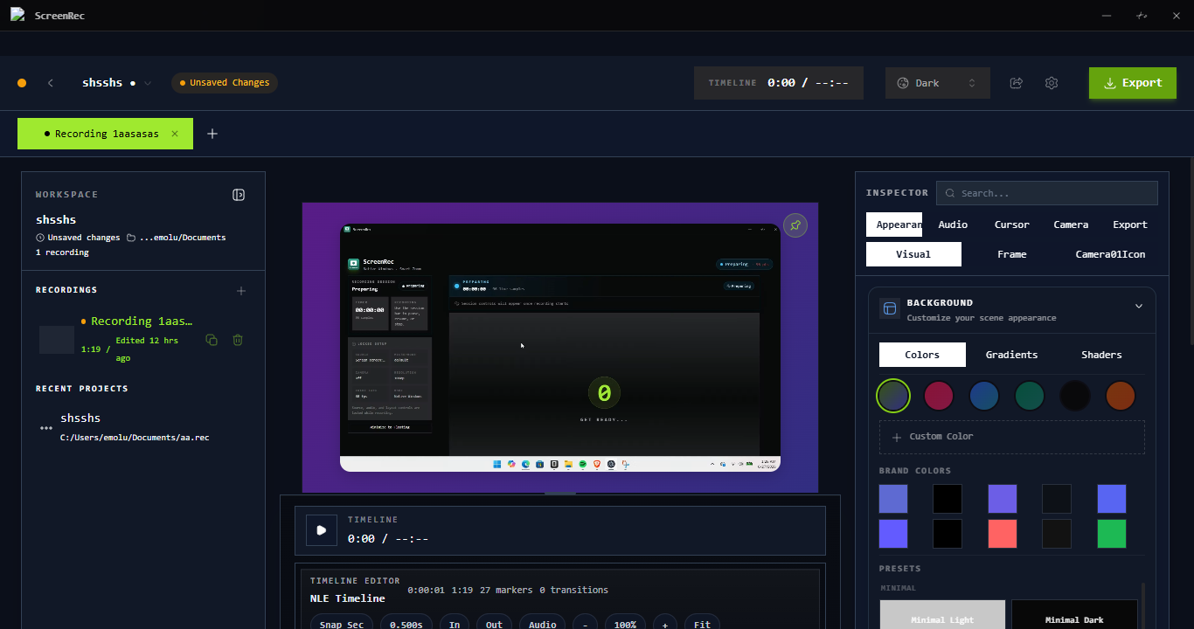
Task: Open the shsshs project name dropdown
Action: tap(148, 83)
